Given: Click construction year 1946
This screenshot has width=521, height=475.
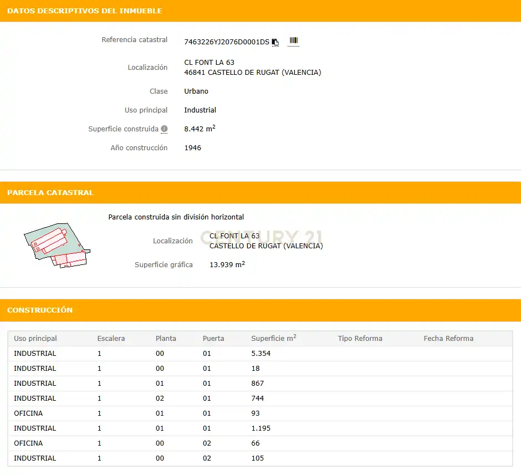Looking at the screenshot, I should [193, 148].
